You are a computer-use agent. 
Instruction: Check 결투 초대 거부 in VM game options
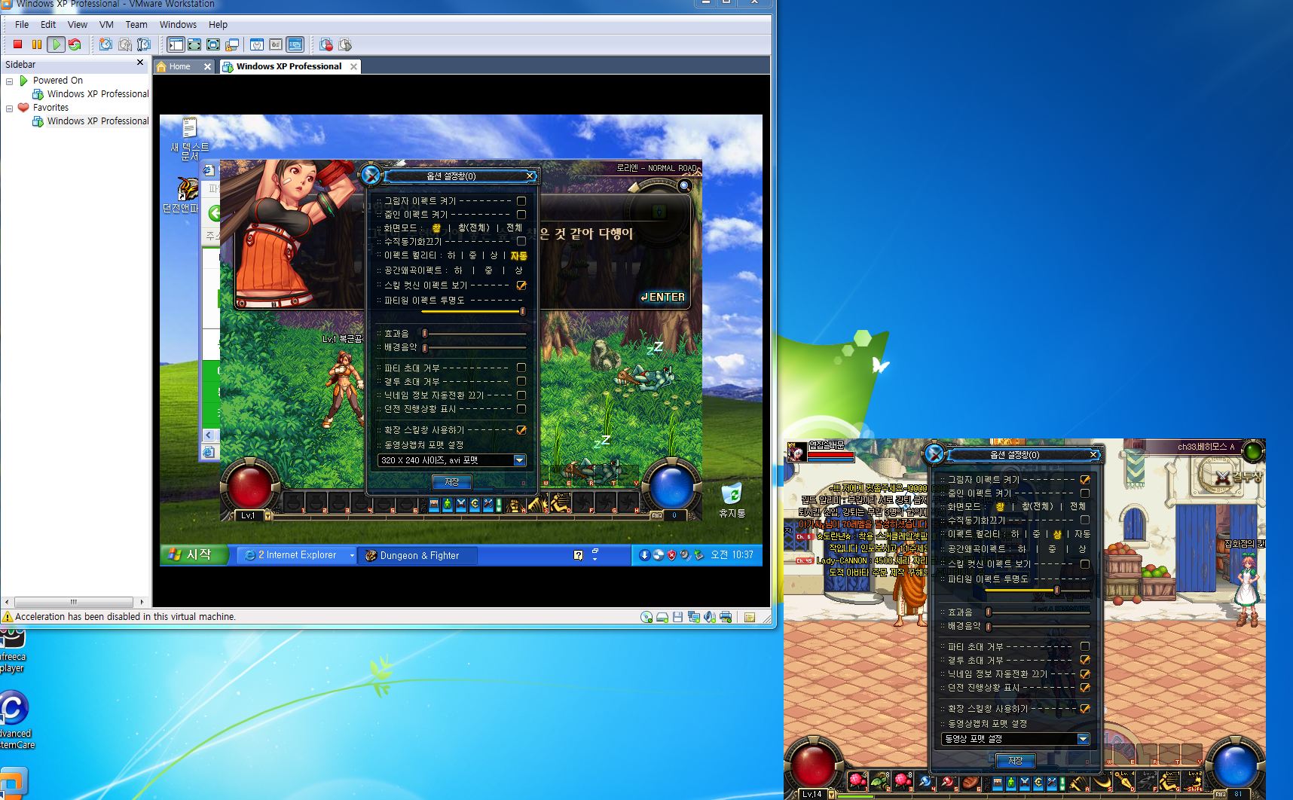click(x=521, y=382)
